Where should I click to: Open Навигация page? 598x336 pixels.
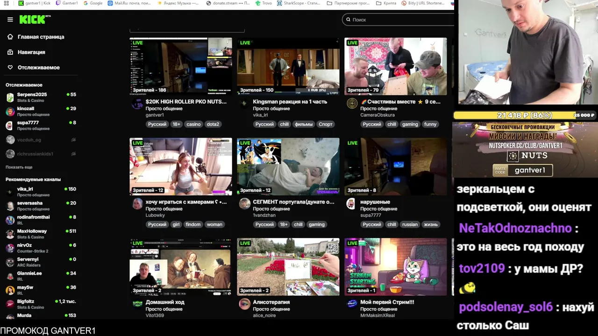[31, 52]
